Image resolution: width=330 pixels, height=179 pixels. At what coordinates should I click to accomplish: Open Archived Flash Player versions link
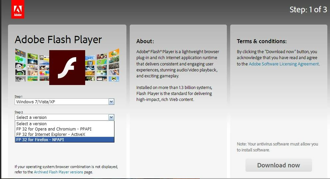pyautogui.click(x=59, y=172)
